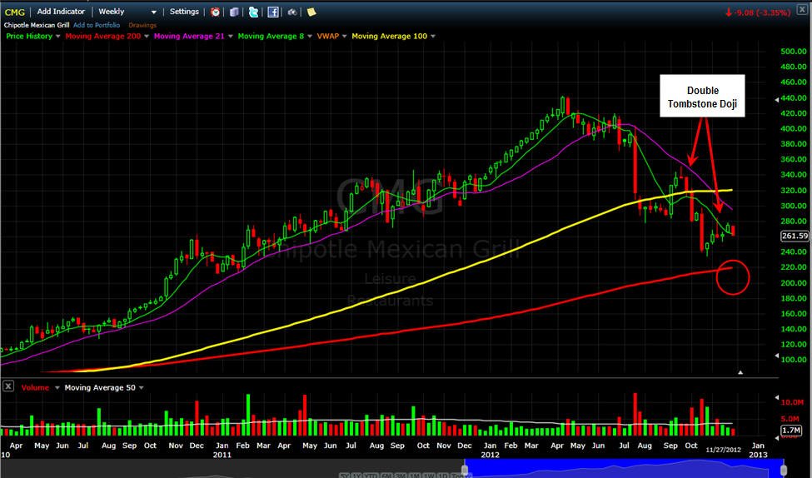Click the volume axis marker beside 10.0M
Image resolution: width=812 pixels, height=478 pixels.
[x=775, y=398]
